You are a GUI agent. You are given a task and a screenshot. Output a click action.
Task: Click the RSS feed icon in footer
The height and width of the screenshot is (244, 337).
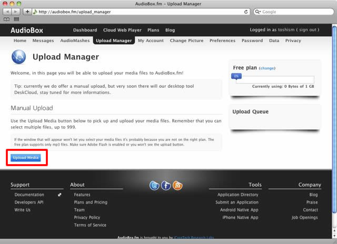point(177,186)
